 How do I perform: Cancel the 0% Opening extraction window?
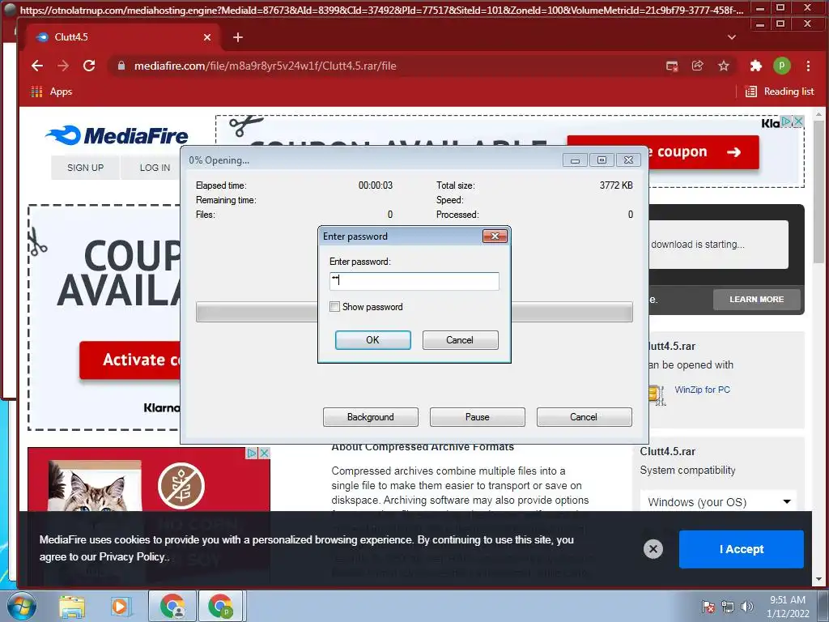point(584,417)
